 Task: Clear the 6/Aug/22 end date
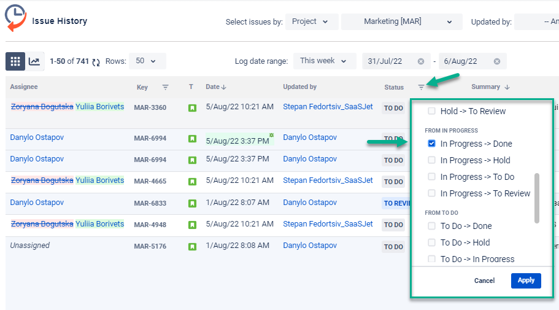[x=497, y=61]
